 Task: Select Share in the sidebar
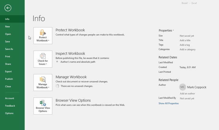click(8, 64)
